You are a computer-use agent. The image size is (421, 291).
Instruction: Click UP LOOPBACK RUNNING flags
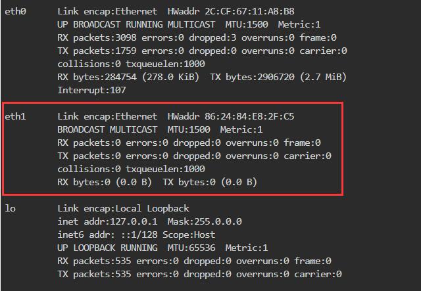107,248
